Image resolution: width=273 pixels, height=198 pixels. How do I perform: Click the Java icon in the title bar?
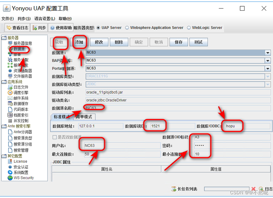pos(6,8)
